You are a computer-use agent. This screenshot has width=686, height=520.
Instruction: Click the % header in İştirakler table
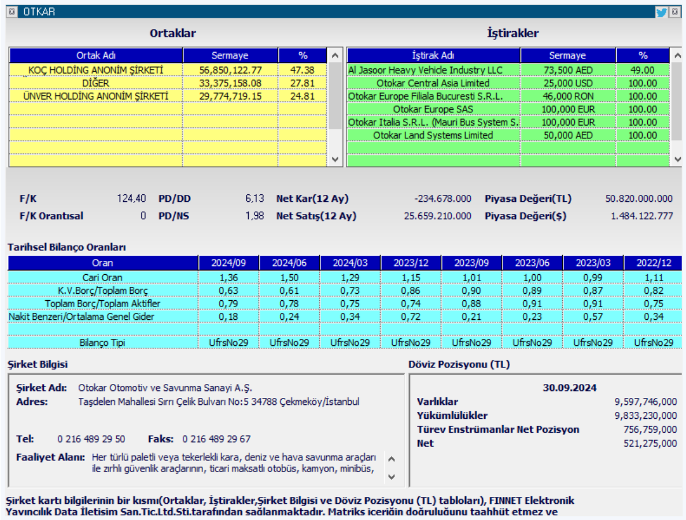click(x=643, y=56)
